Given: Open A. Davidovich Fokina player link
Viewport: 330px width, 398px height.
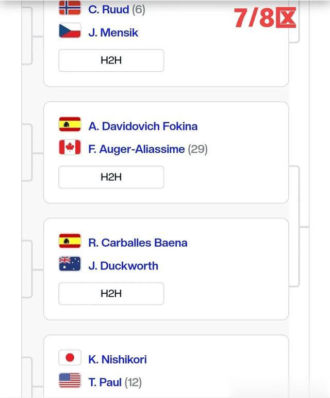Looking at the screenshot, I should pyautogui.click(x=143, y=126).
